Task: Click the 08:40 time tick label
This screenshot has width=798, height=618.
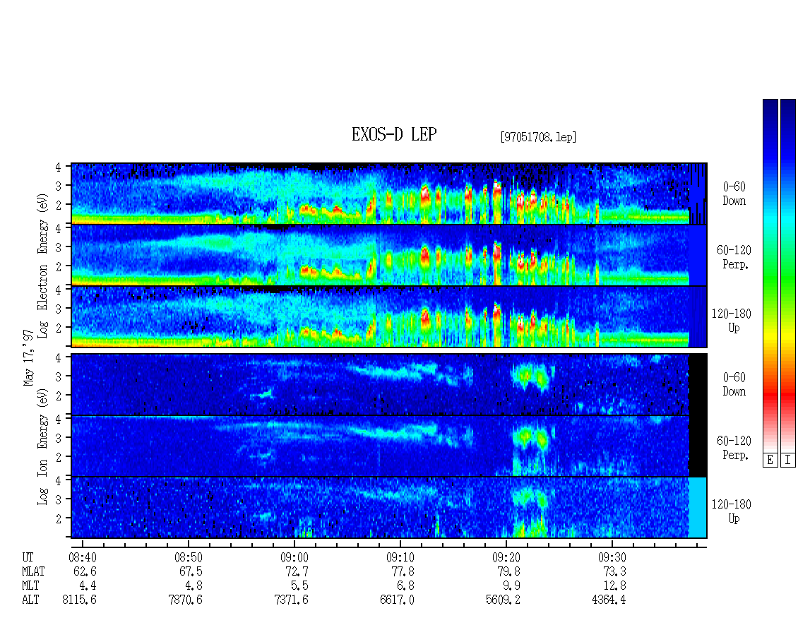Action: 83,557
